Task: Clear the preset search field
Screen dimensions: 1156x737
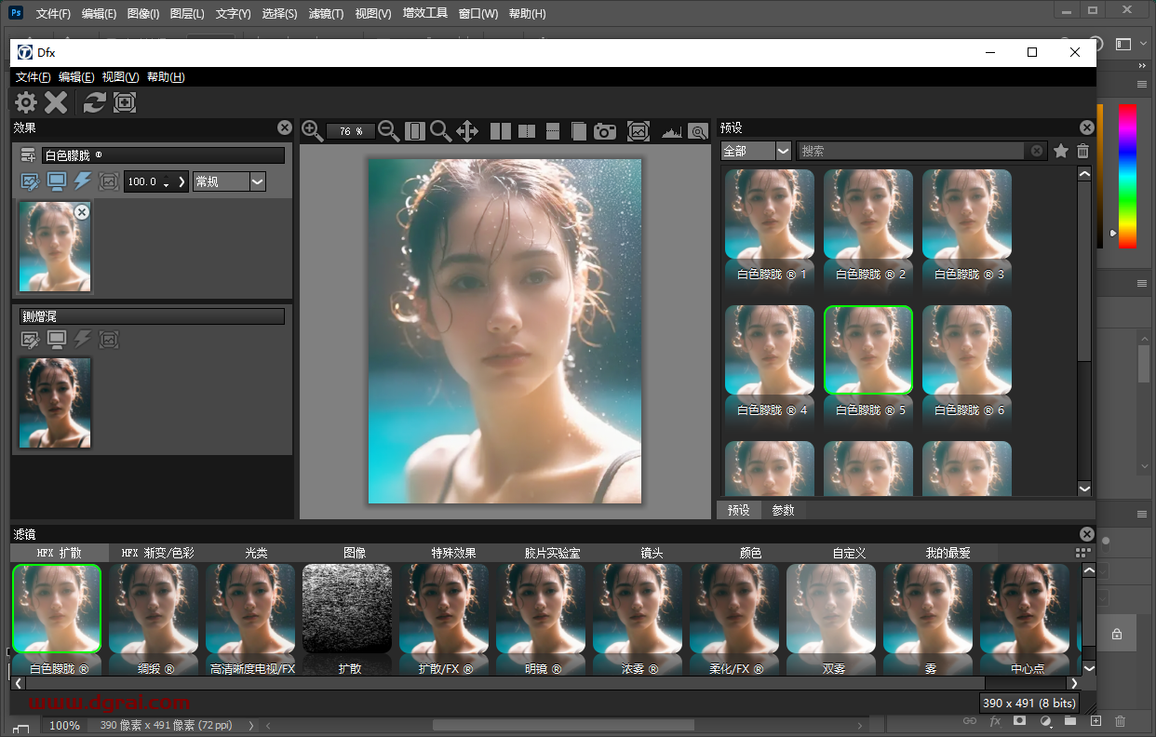Action: coord(1037,151)
